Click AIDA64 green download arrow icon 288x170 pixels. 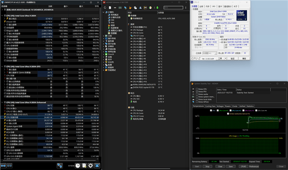(157, 8)
